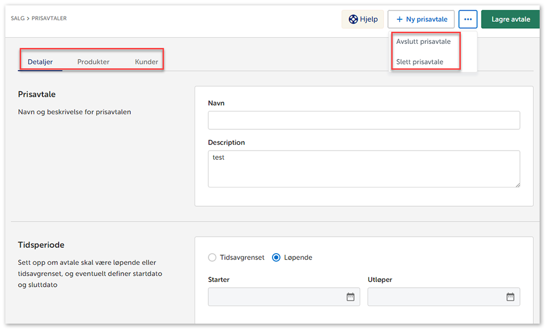Viewport: 545px width, 329px height.
Task: Switch to the Produkter tab
Action: click(94, 62)
